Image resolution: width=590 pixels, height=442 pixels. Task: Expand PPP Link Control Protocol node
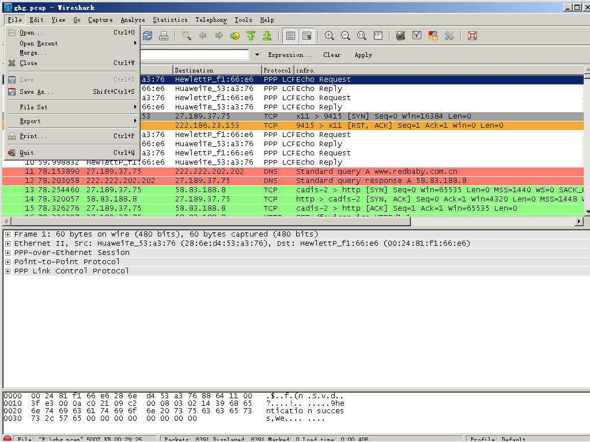pyautogui.click(x=7, y=271)
